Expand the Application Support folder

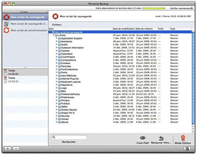57,38
